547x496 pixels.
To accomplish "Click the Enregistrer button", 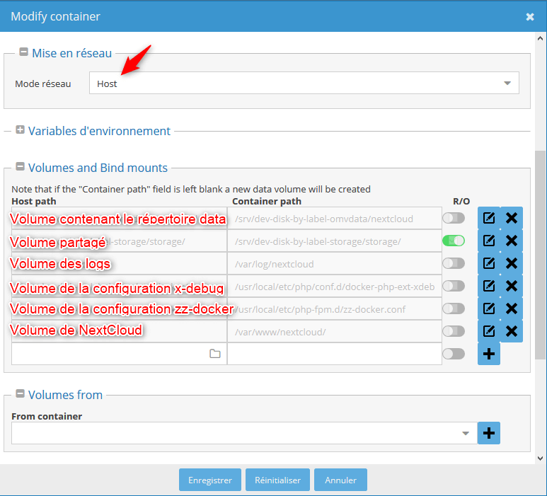I will [209, 480].
